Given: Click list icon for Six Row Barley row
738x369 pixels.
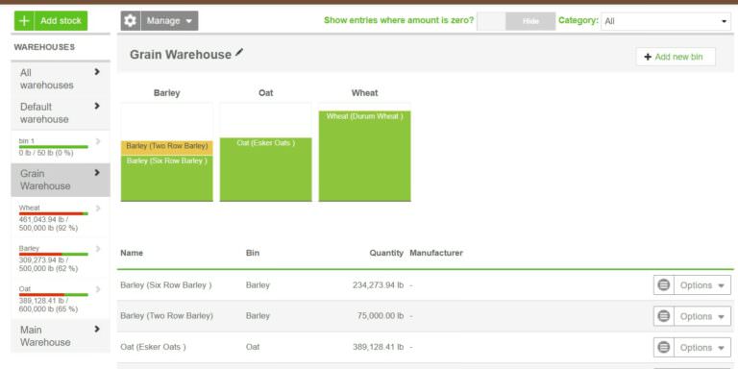Looking at the screenshot, I should coord(664,285).
